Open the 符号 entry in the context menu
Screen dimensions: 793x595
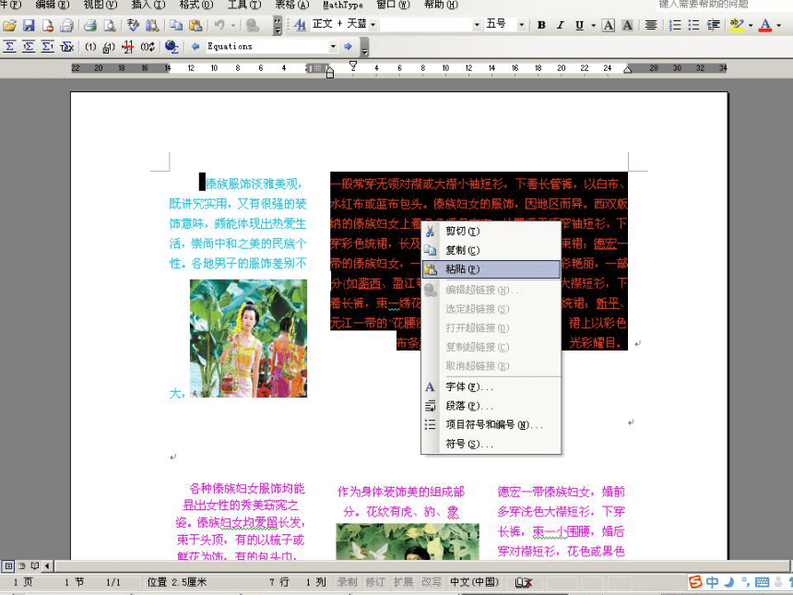click(x=491, y=445)
